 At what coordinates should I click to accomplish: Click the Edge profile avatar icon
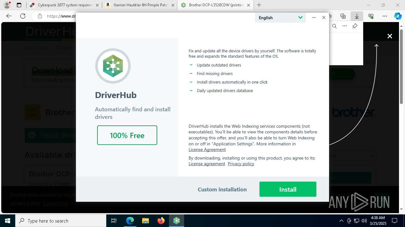7,5
